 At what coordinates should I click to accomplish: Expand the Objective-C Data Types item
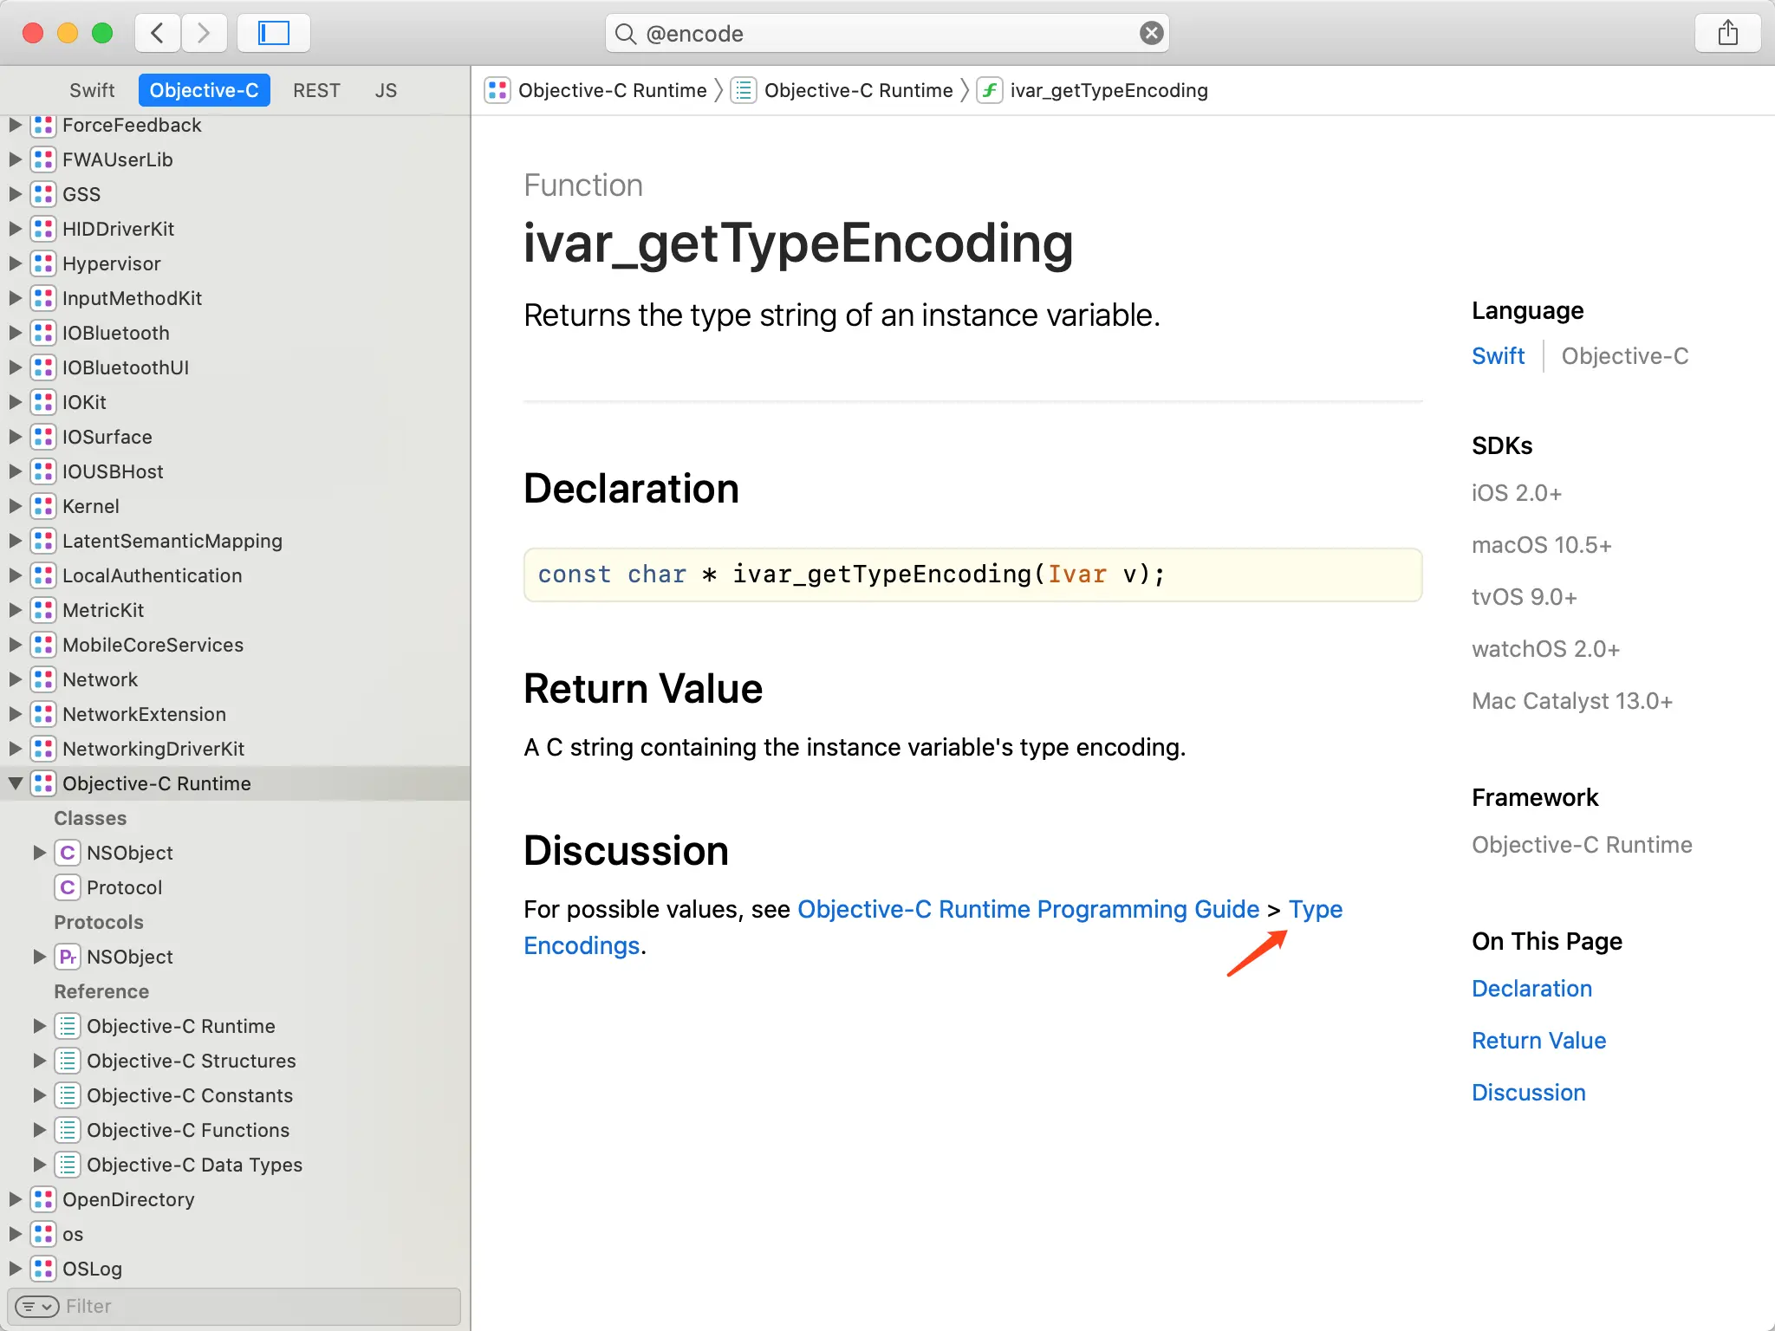[x=39, y=1165]
